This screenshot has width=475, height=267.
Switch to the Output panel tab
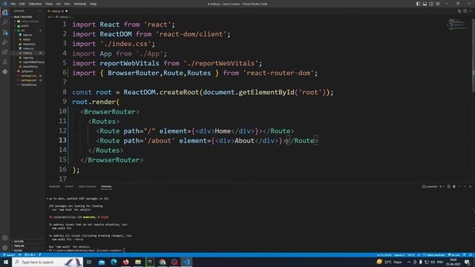tap(69, 186)
